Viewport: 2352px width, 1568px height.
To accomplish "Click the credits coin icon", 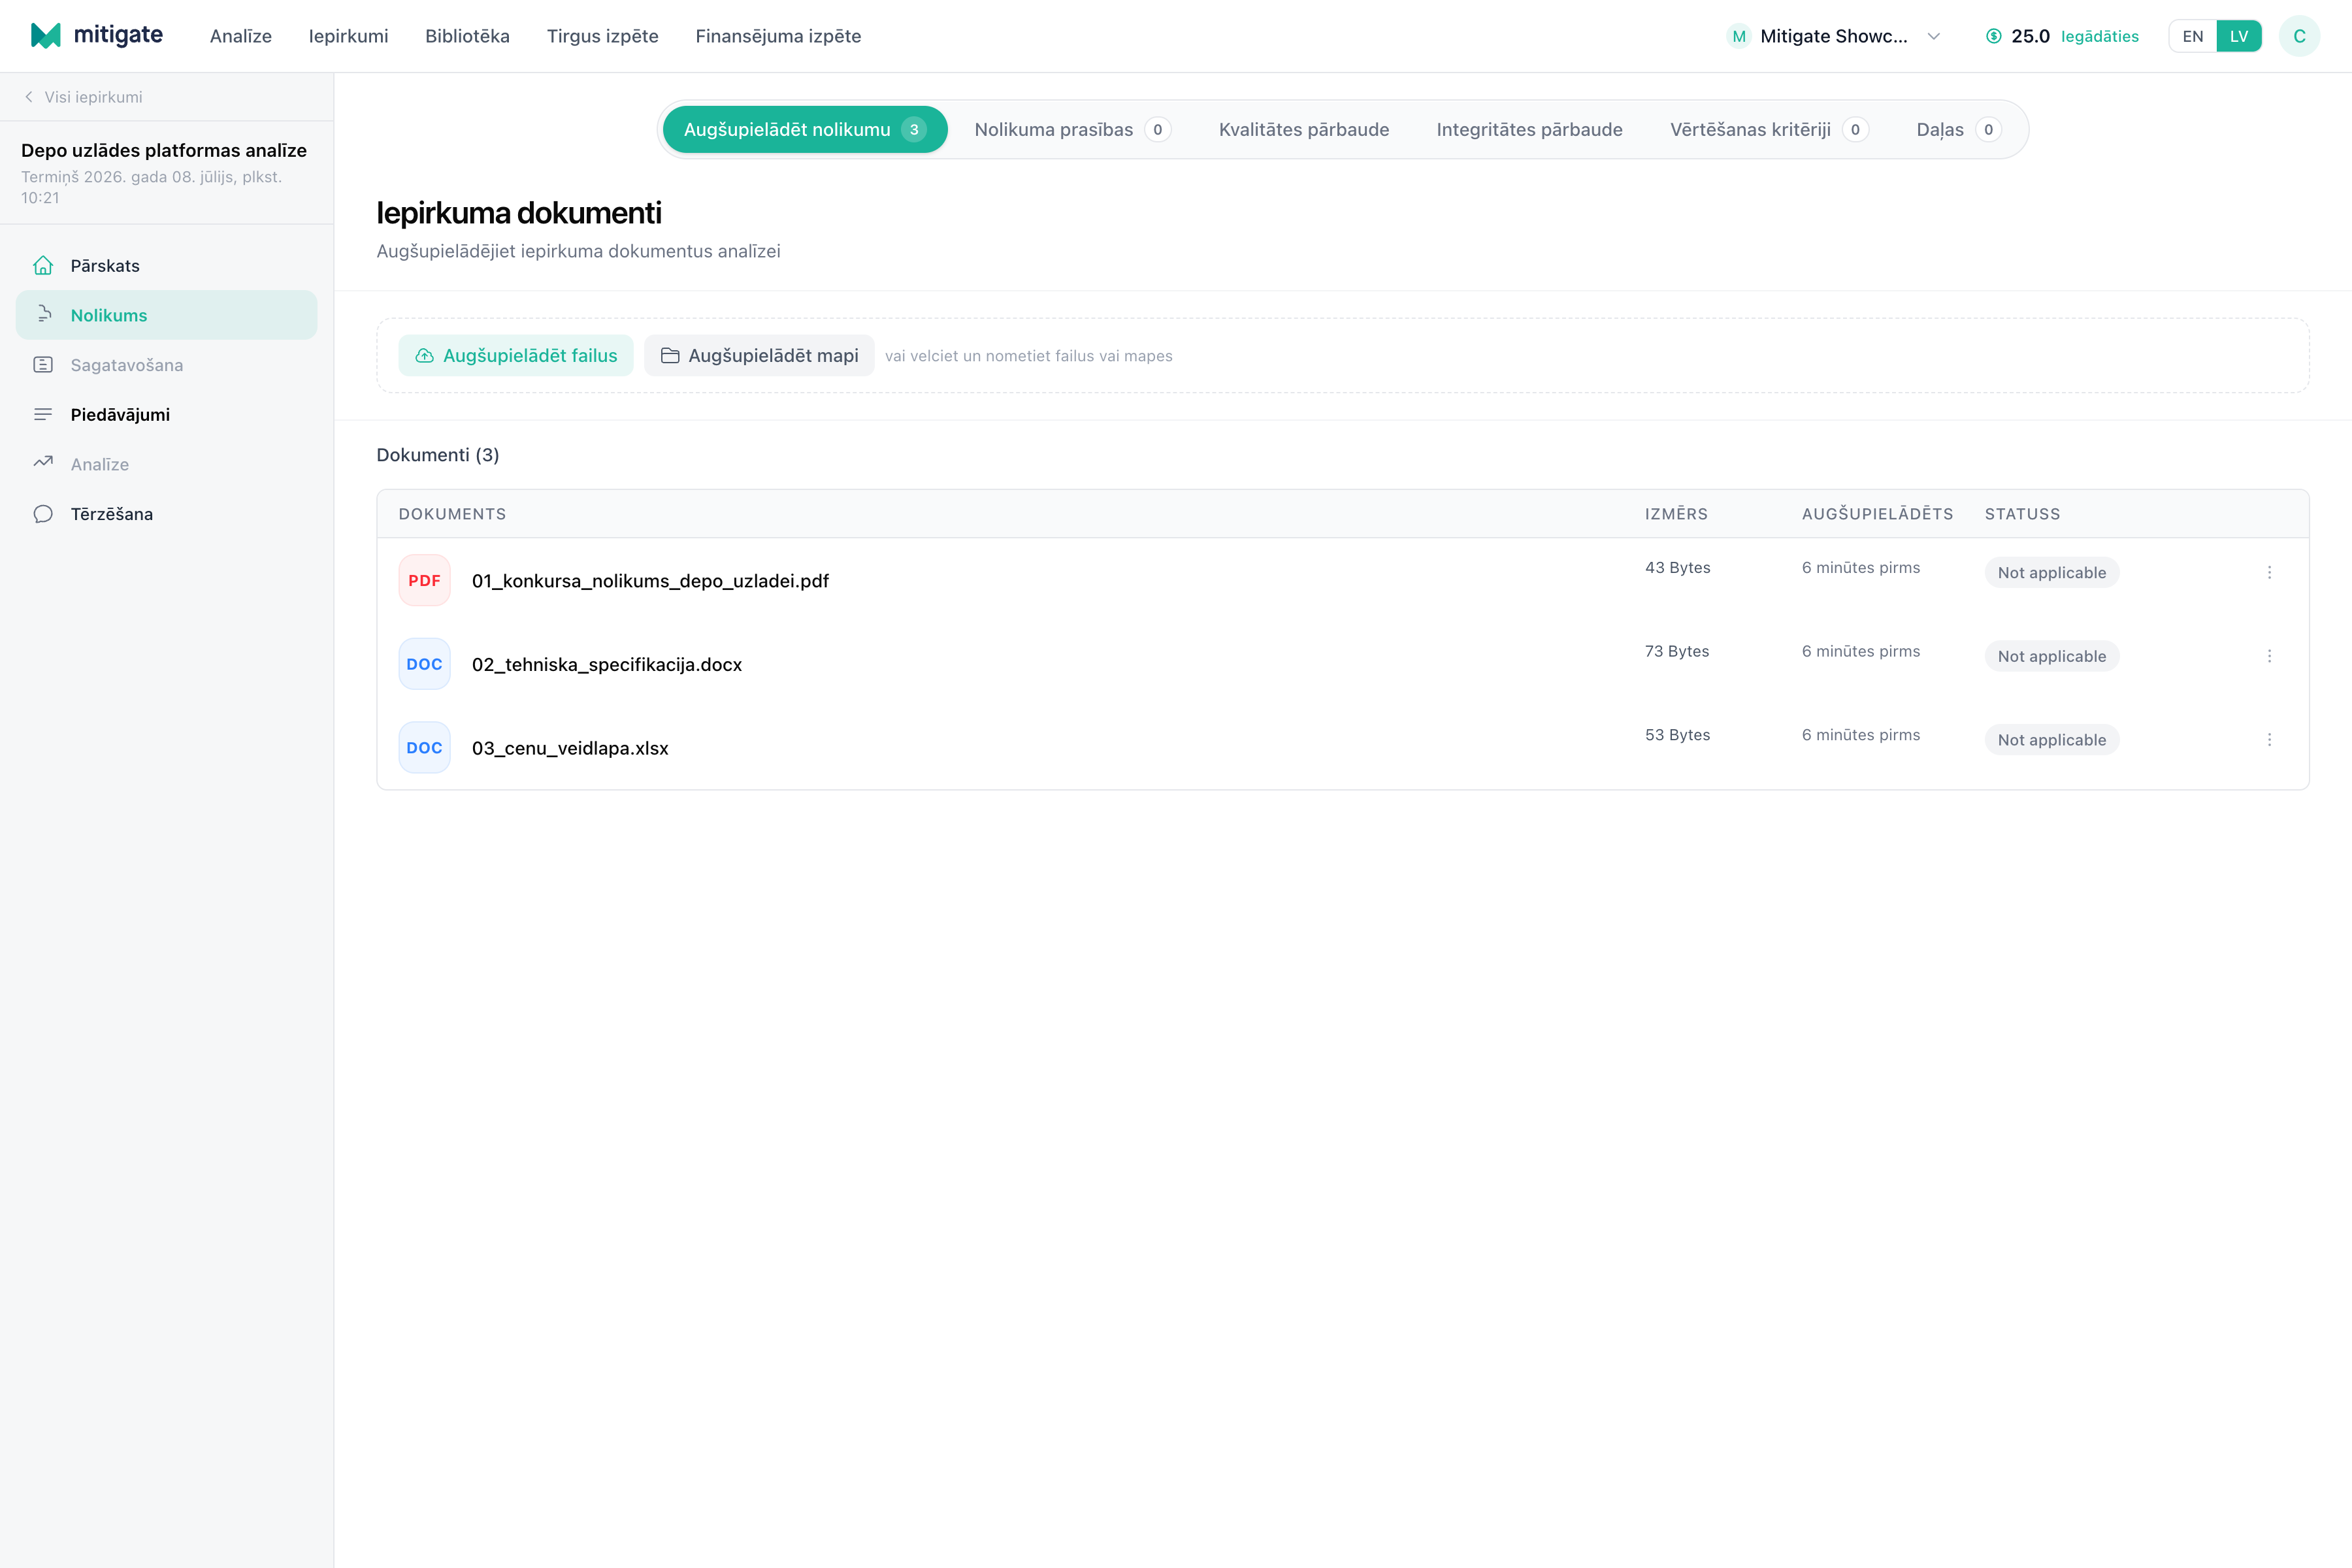I will [1993, 36].
